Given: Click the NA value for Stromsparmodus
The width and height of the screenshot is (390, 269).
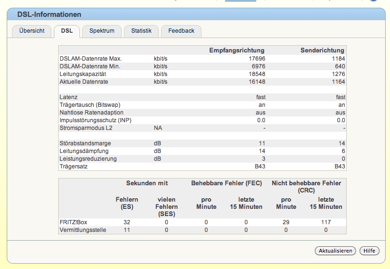Looking at the screenshot, I should point(158,128).
